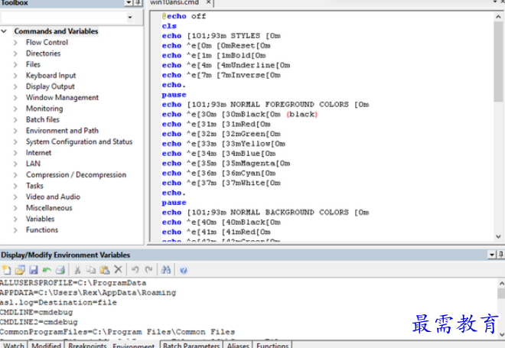Click the ALLUSERSPROFILE=C:\ProgramData line

tap(73, 283)
